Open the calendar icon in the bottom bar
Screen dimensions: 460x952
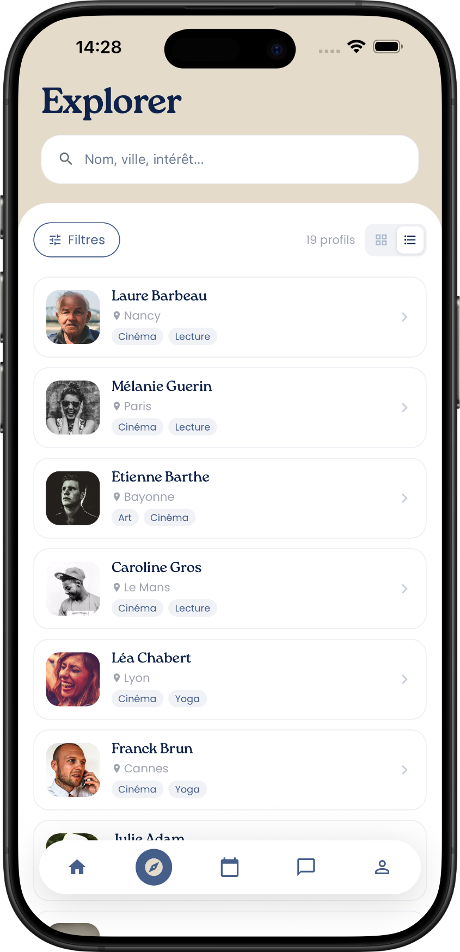[x=230, y=867]
